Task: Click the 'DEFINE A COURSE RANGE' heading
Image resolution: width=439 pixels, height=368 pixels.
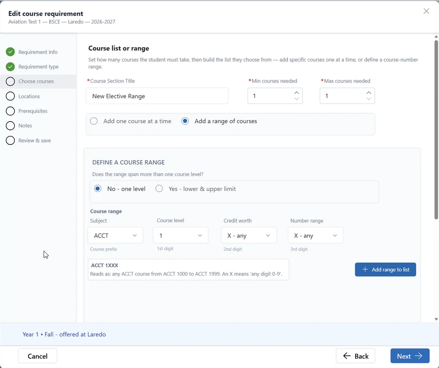Action: [129, 162]
